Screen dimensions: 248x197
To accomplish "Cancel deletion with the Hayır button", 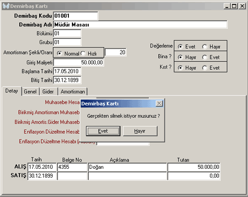I will point(140,131).
